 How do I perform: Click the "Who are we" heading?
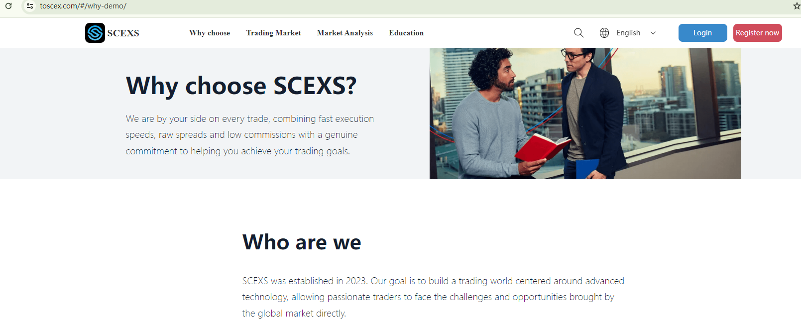click(302, 242)
